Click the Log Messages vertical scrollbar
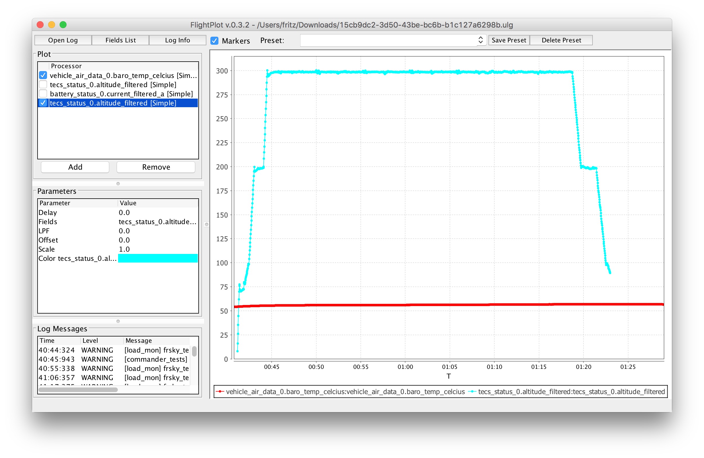This screenshot has height=458, width=704. pos(194,352)
